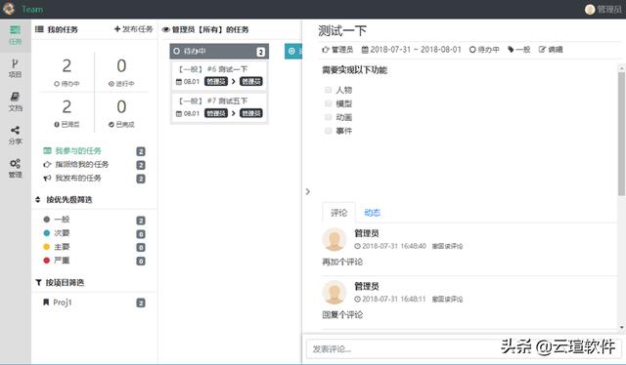Check the 模型 checkbox
The height and width of the screenshot is (365, 626).
pyautogui.click(x=329, y=103)
